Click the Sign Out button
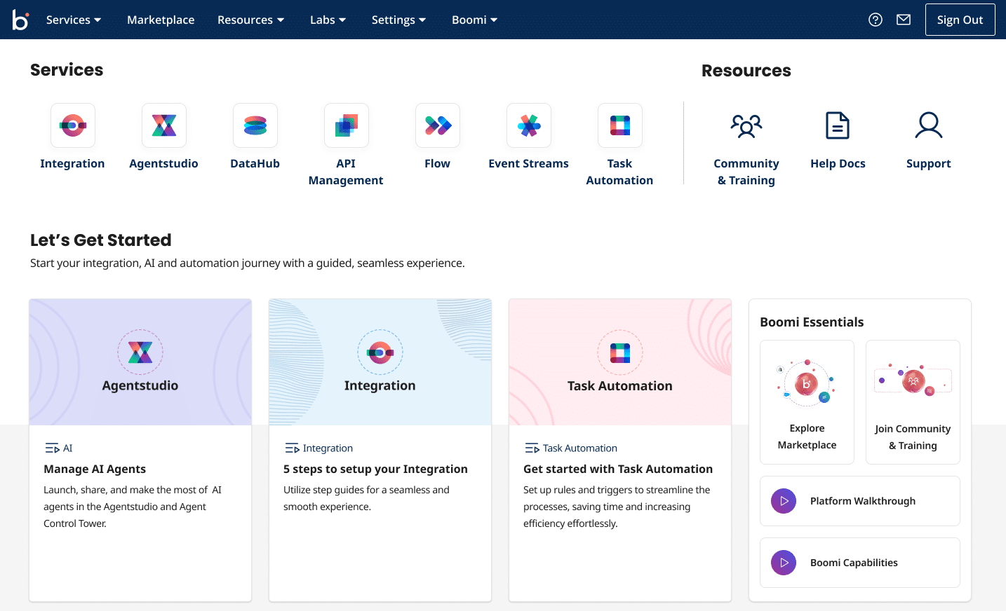Viewport: 1006px width, 611px height. click(960, 20)
